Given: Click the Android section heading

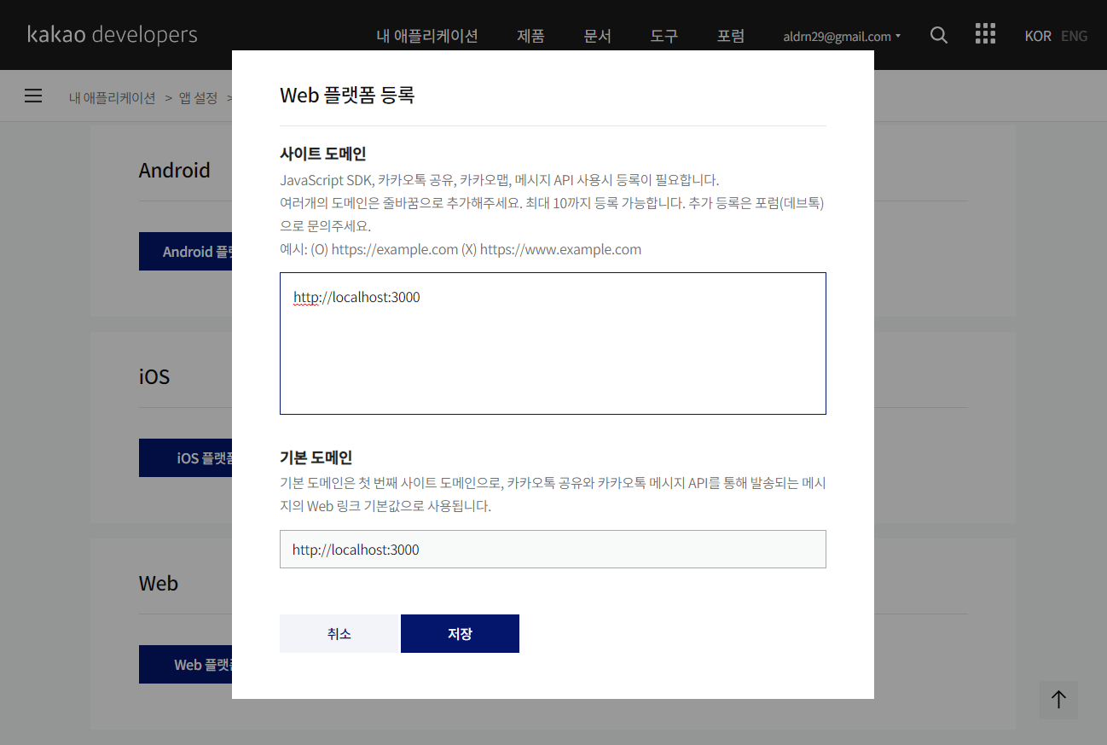Looking at the screenshot, I should click(x=174, y=170).
